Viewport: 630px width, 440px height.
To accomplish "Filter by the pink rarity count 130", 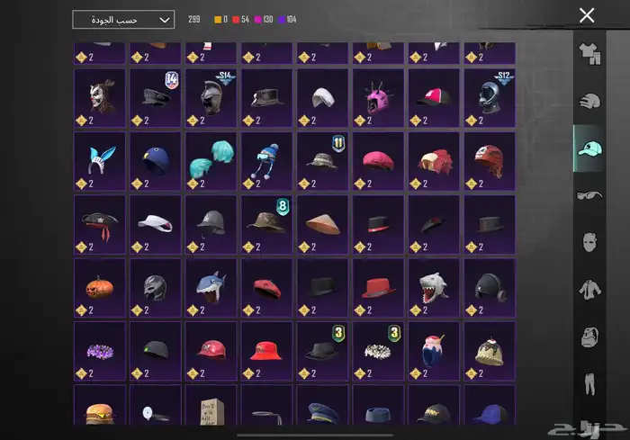I will [265, 20].
